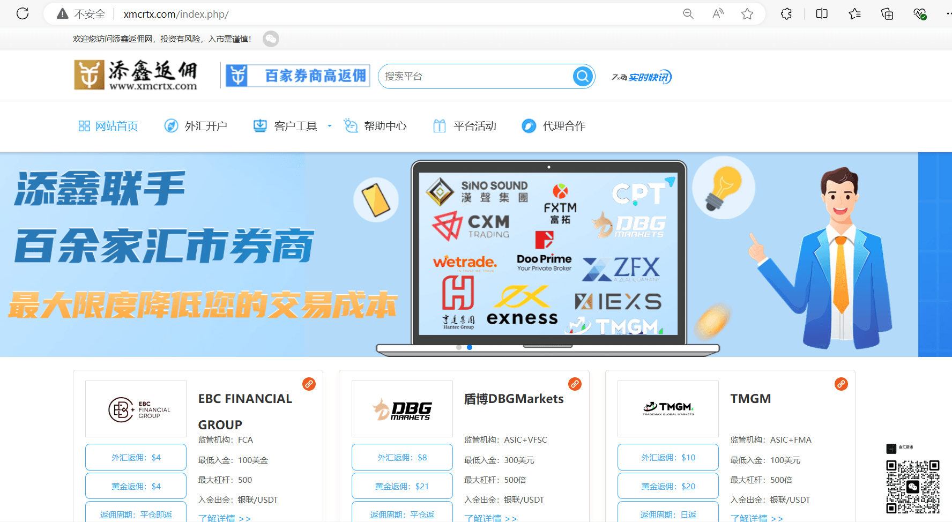This screenshot has height=522, width=952.
Task: Click the 百家券商高返佣 banner
Action: 297,76
